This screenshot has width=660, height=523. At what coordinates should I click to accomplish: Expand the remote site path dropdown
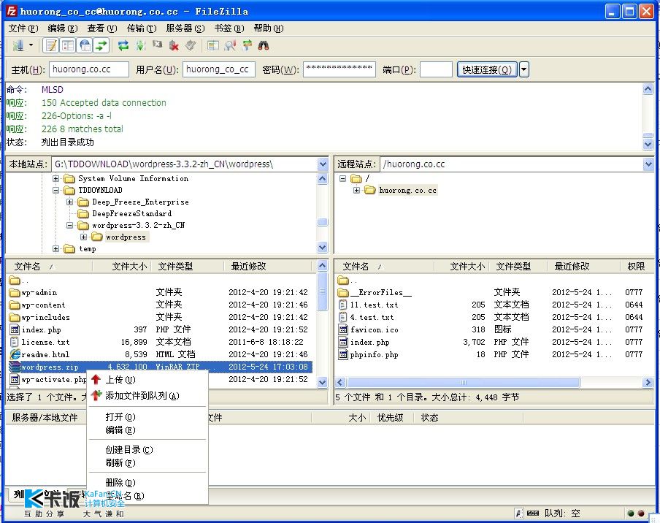pyautogui.click(x=648, y=164)
